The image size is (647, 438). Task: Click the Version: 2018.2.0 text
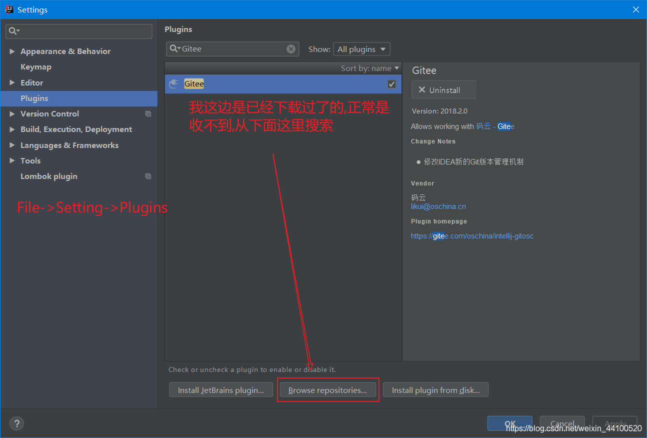click(440, 111)
